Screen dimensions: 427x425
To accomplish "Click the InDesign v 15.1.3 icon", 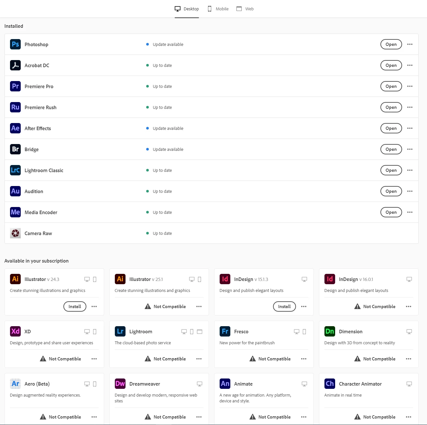I will click(x=225, y=279).
